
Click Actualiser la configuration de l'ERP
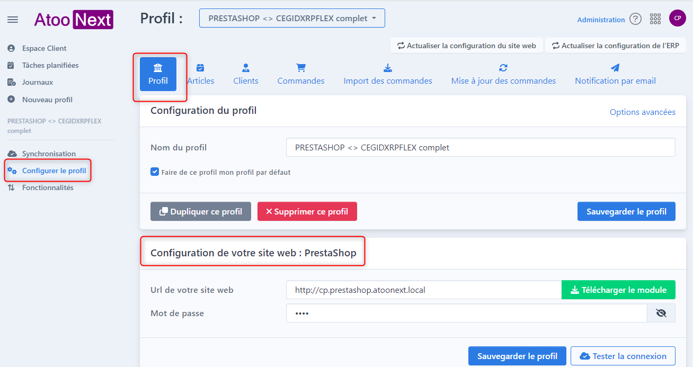[616, 46]
